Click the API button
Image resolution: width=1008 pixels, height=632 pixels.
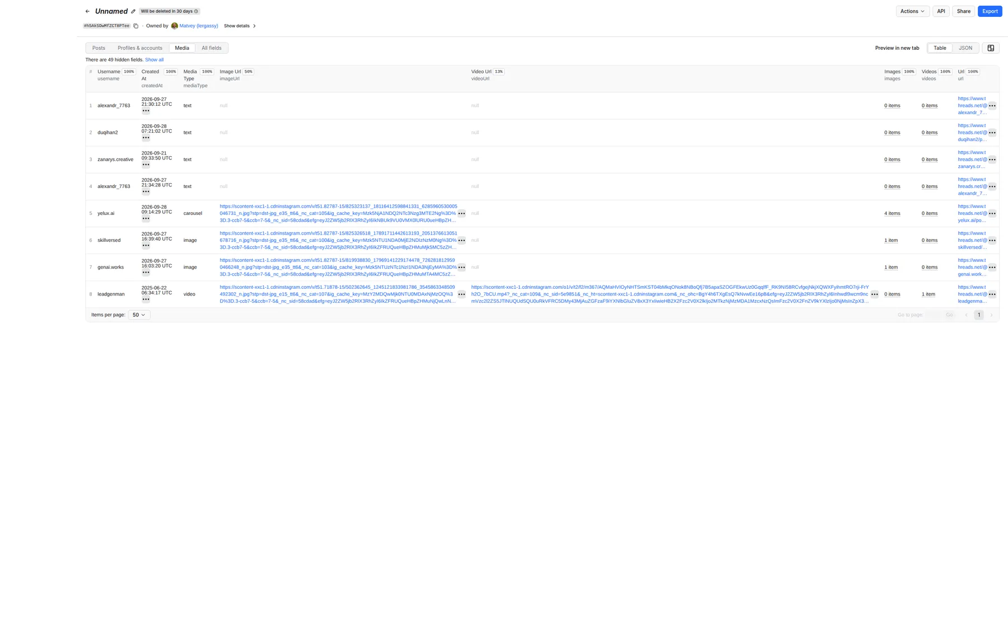[941, 11]
